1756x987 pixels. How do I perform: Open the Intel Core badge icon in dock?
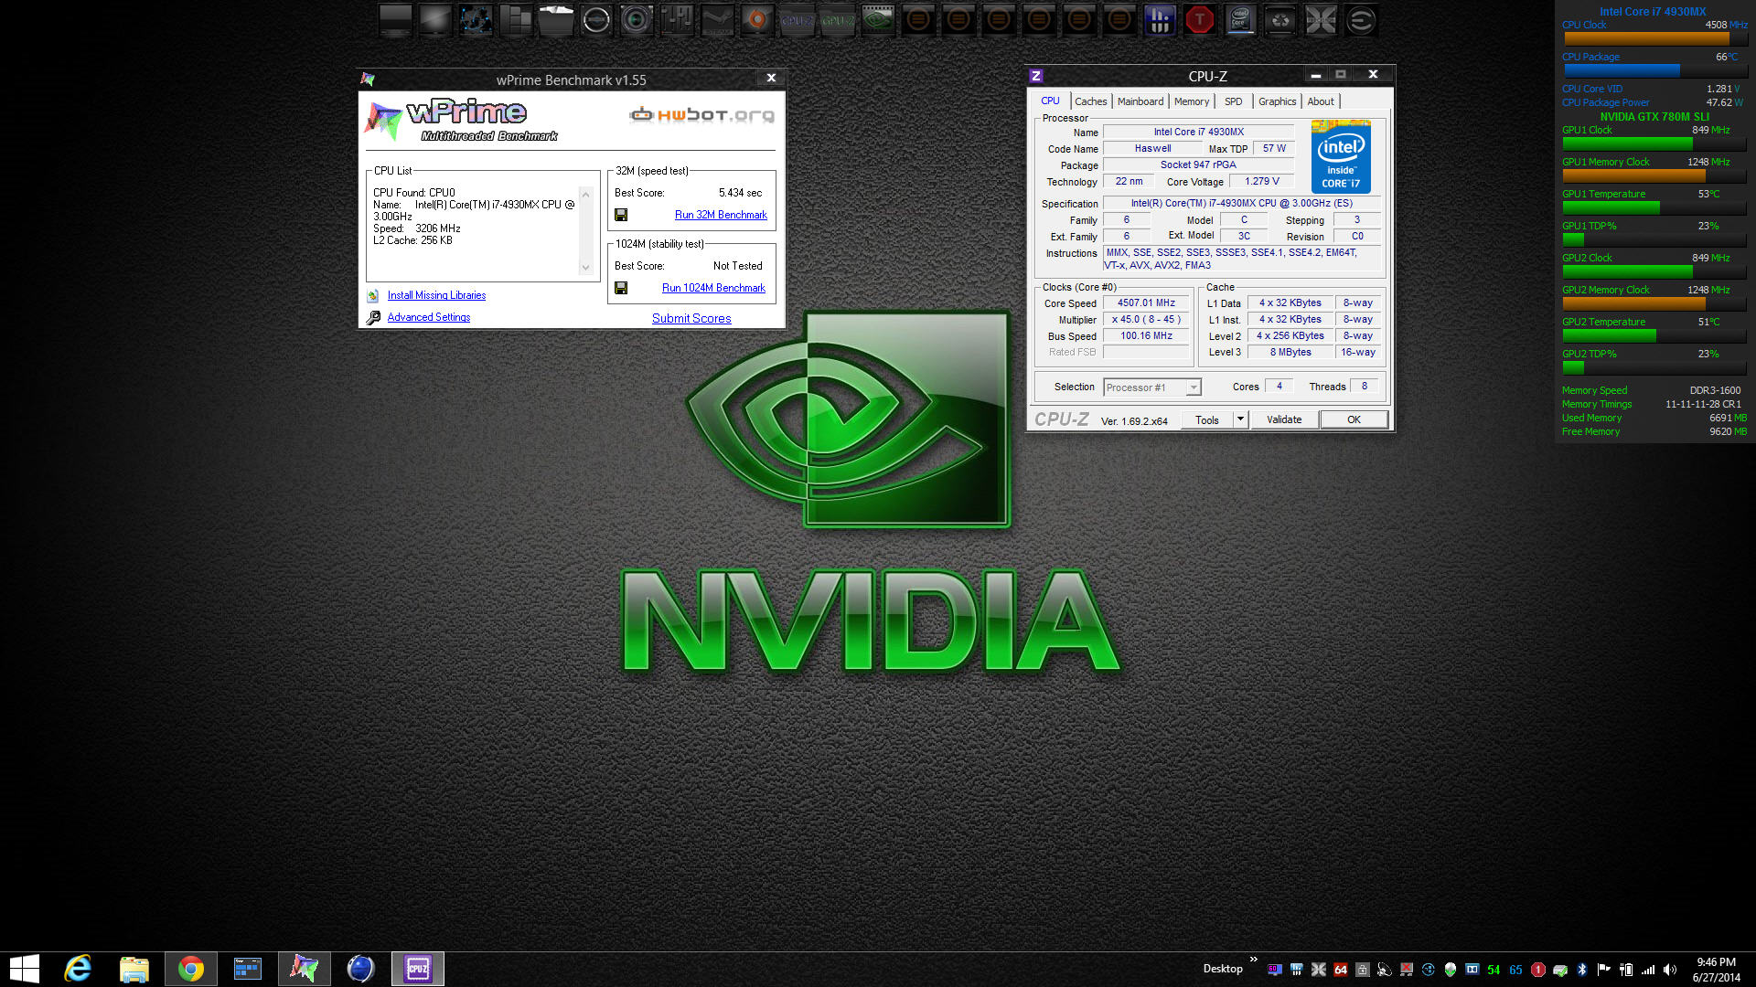[x=1240, y=20]
